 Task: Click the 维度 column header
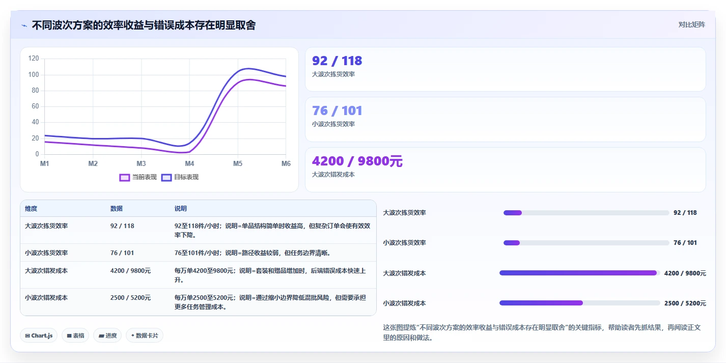click(x=31, y=209)
